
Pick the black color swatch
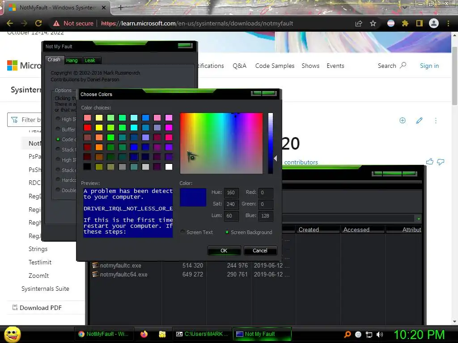coord(87,167)
